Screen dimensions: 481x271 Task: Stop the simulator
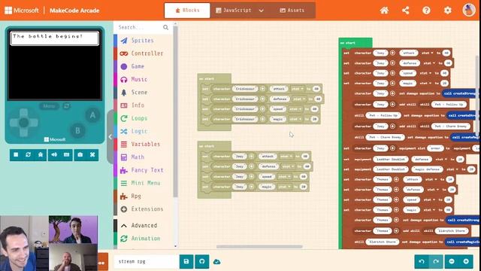16,155
